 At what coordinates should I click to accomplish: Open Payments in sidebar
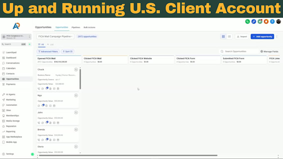click(x=11, y=84)
